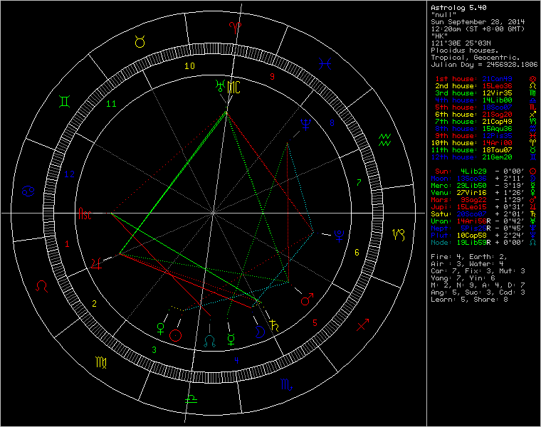Click the Sun position '4Lib29' in the sidebar
The height and width of the screenshot is (427, 541).
point(473,172)
